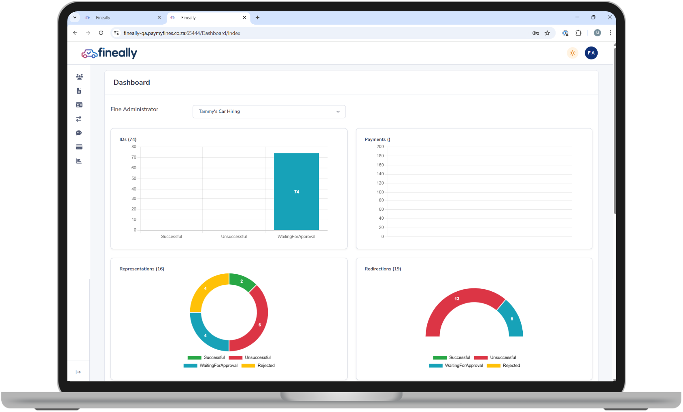Open Chrome three-dot menu
The image size is (683, 412).
pos(610,33)
